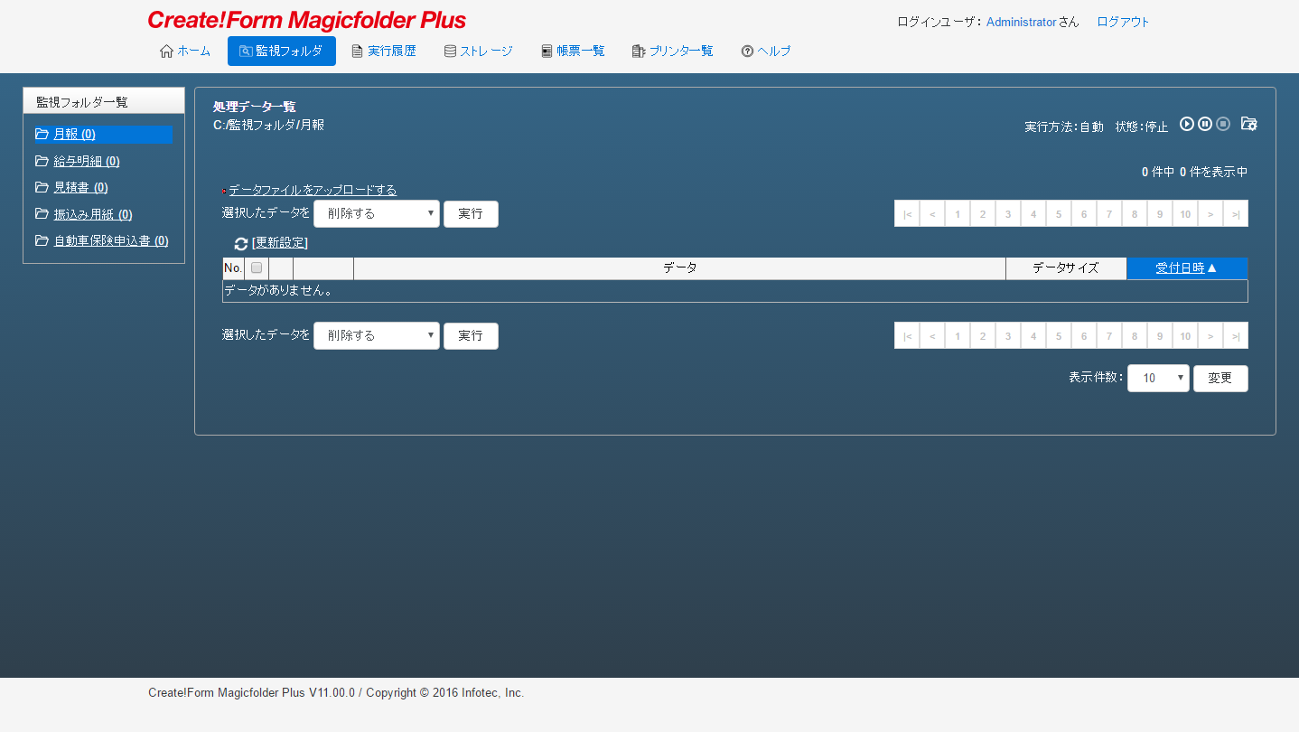This screenshot has height=732, width=1299.
Task: Click the ログアウト link
Action: [x=1123, y=22]
